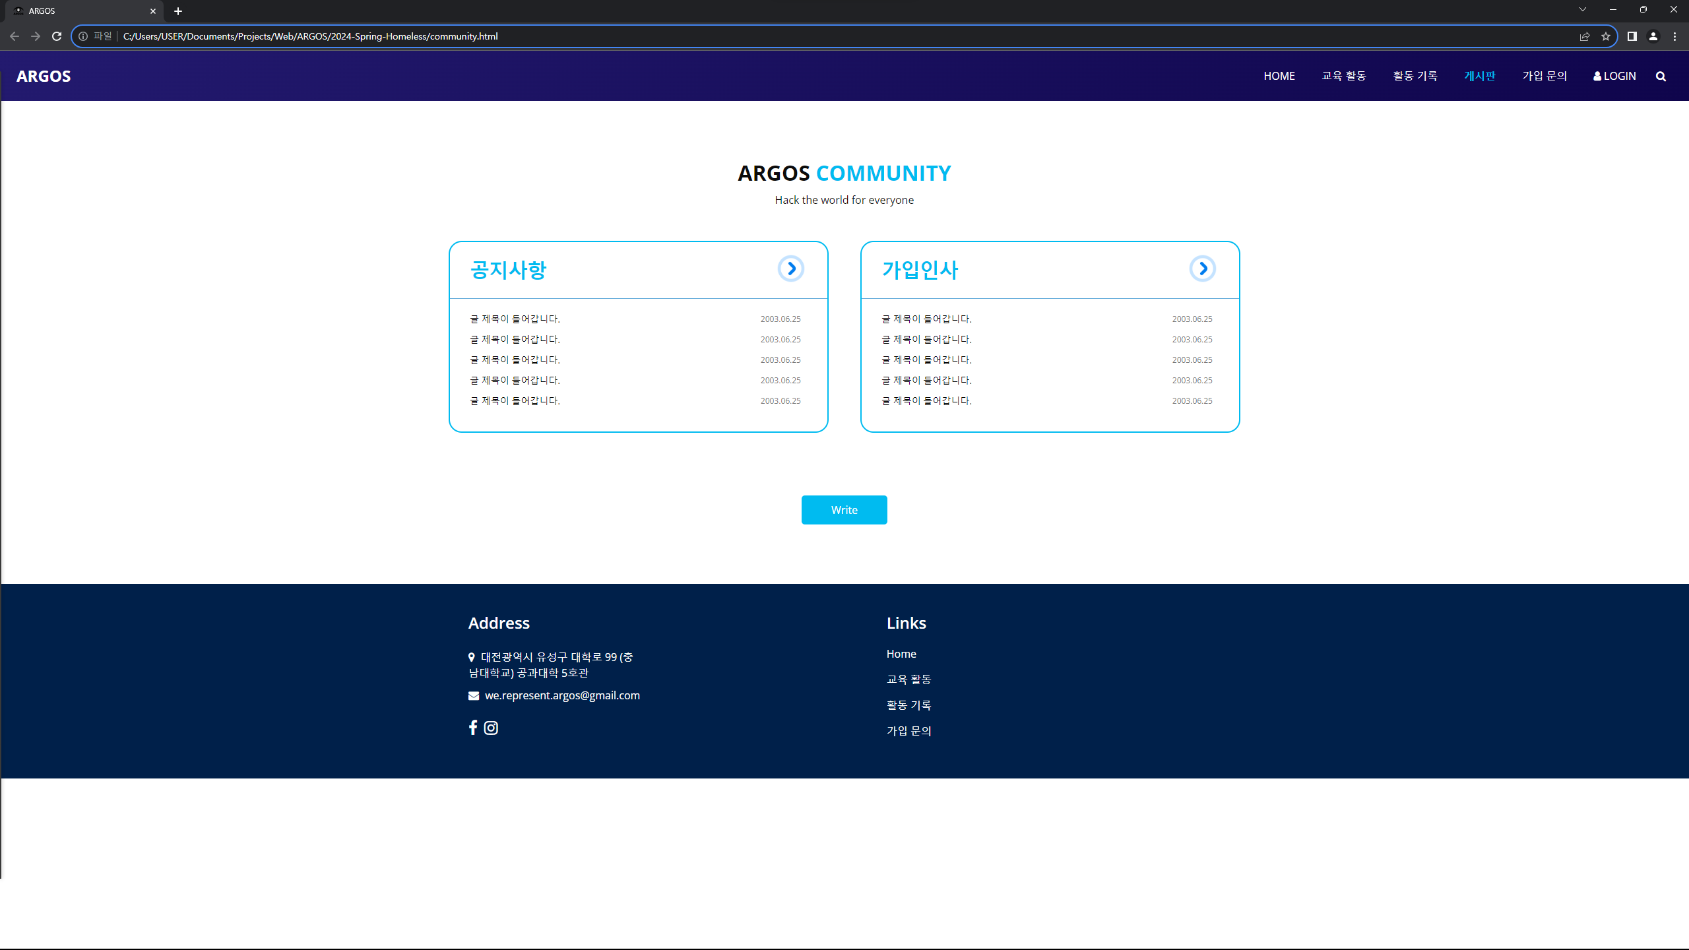Reload the page with the refresh icon
The image size is (1689, 950).
pos(57,36)
